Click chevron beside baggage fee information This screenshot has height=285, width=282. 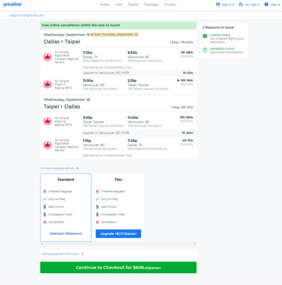pyautogui.click(x=83, y=254)
